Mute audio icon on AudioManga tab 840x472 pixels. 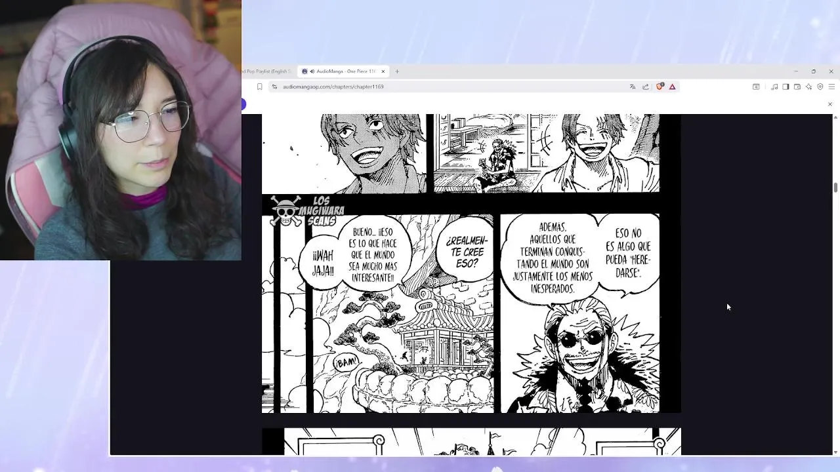click(311, 71)
